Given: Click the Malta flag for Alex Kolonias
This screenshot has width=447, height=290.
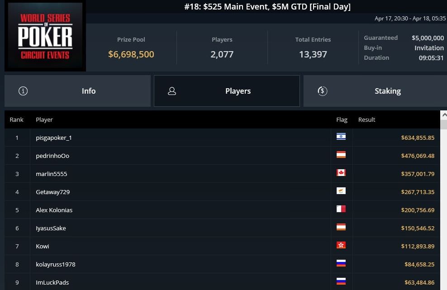Looking at the screenshot, I should [341, 209].
